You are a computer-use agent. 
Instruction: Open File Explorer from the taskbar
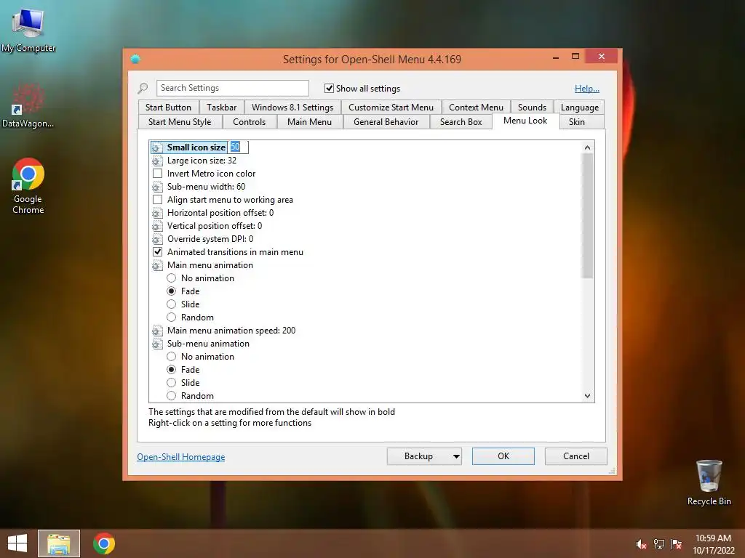[x=59, y=543]
